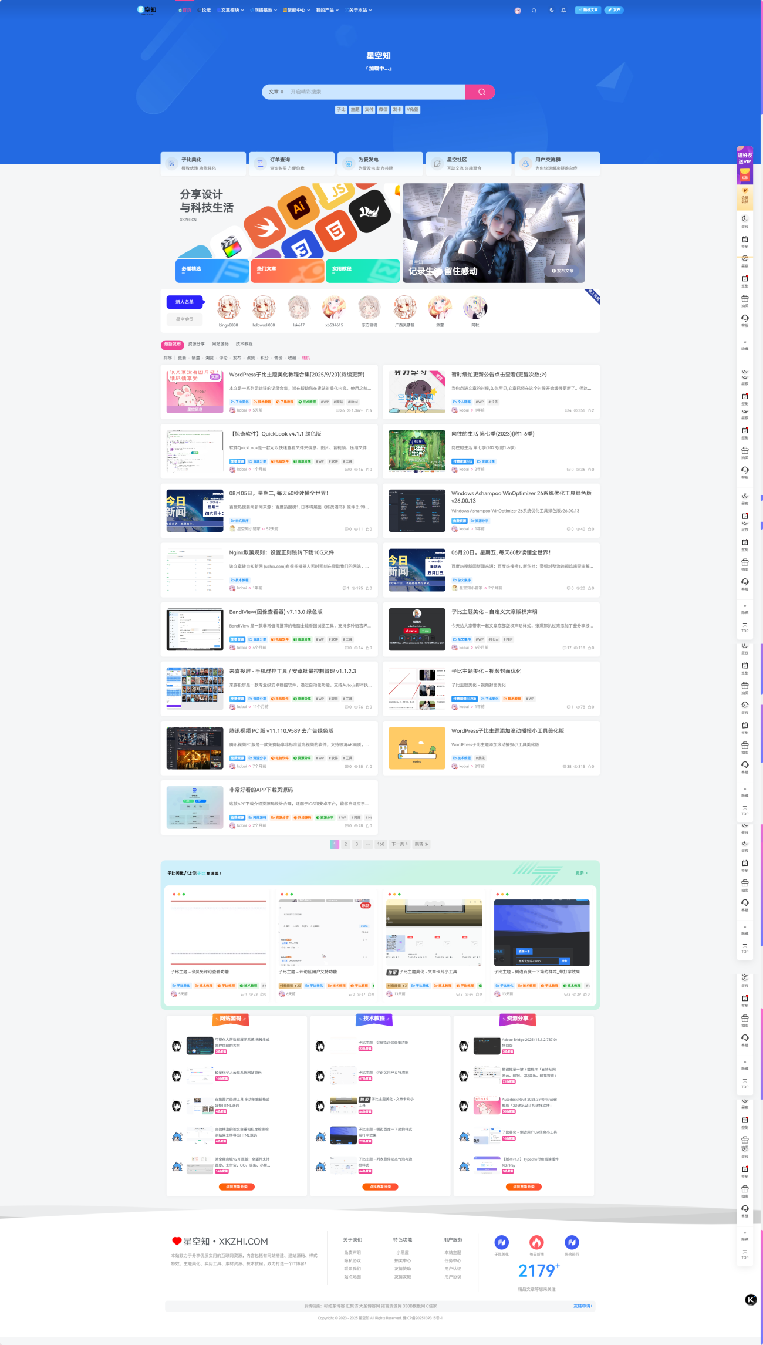Sort posts by 点赞

pyautogui.click(x=251, y=358)
